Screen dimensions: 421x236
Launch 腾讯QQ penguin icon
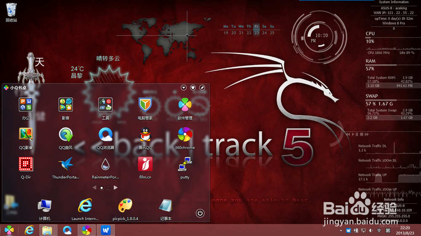click(x=145, y=134)
